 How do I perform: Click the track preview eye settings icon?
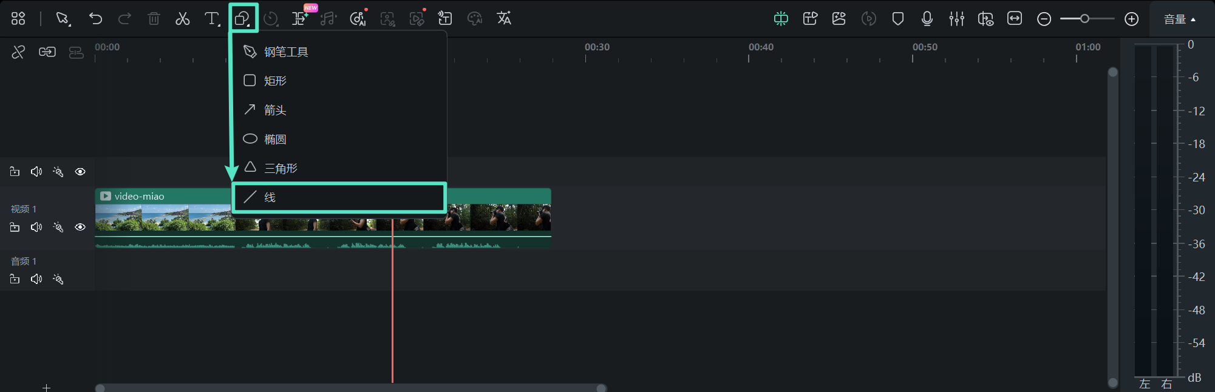coord(985,19)
